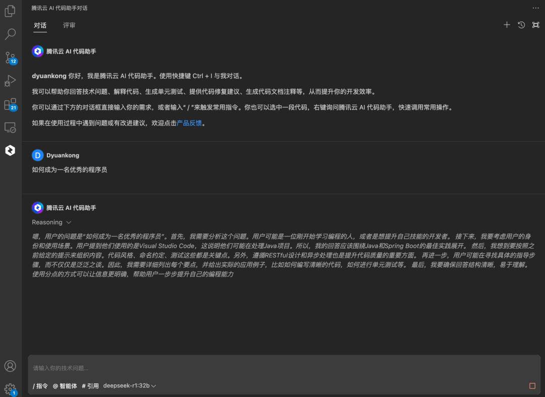Open the panel more actions ellipsis
Screen dimensions: 545x397
pyautogui.click(x=535, y=8)
